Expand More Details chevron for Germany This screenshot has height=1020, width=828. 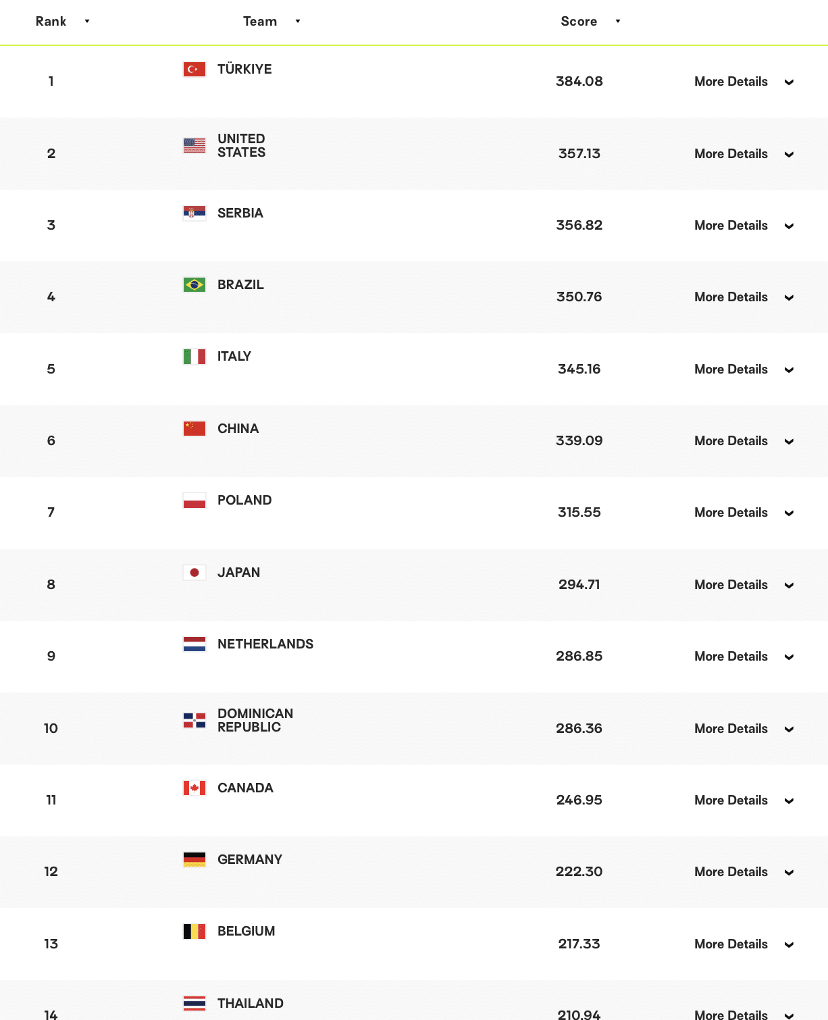pyautogui.click(x=789, y=873)
